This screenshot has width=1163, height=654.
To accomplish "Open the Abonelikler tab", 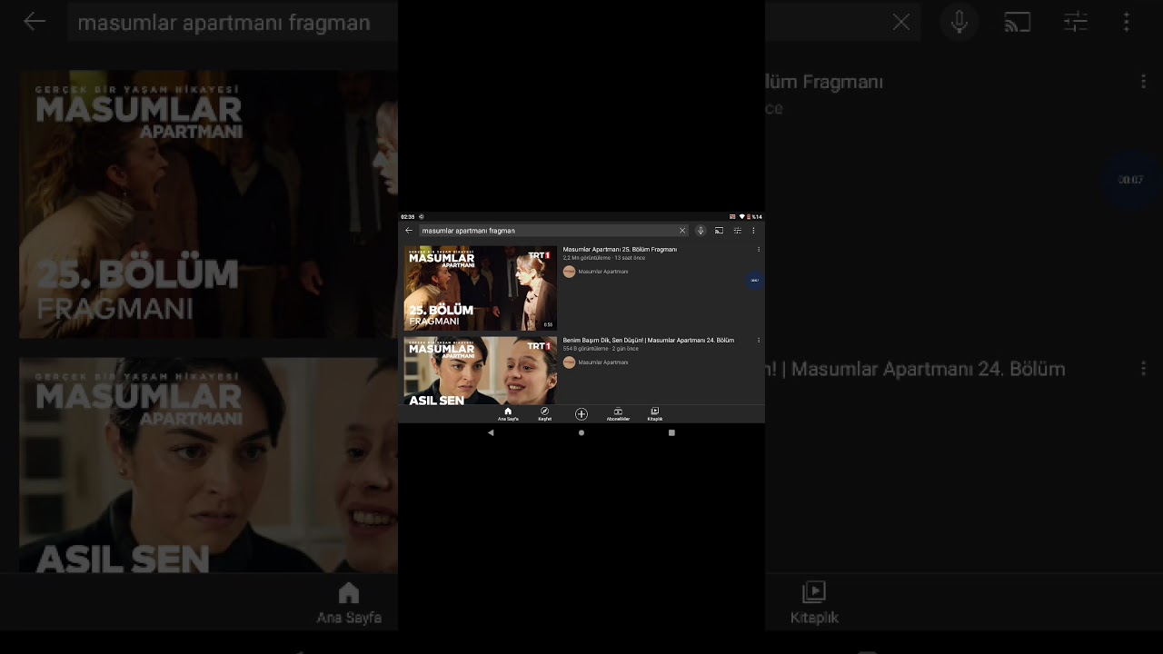I will click(618, 414).
